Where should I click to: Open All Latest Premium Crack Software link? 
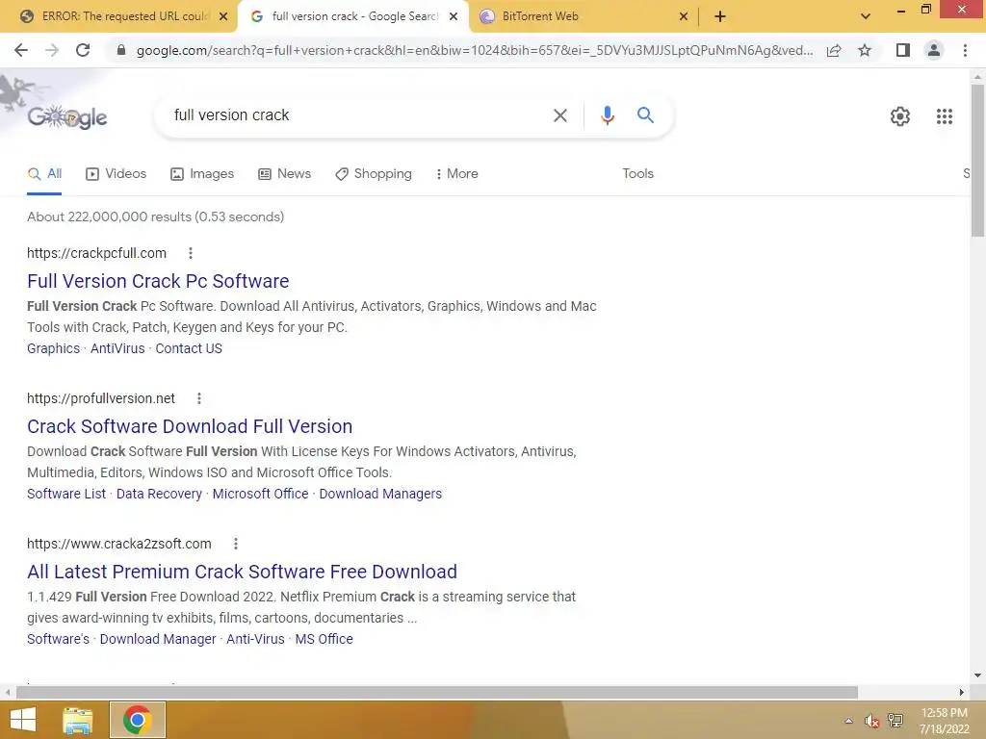pos(242,572)
